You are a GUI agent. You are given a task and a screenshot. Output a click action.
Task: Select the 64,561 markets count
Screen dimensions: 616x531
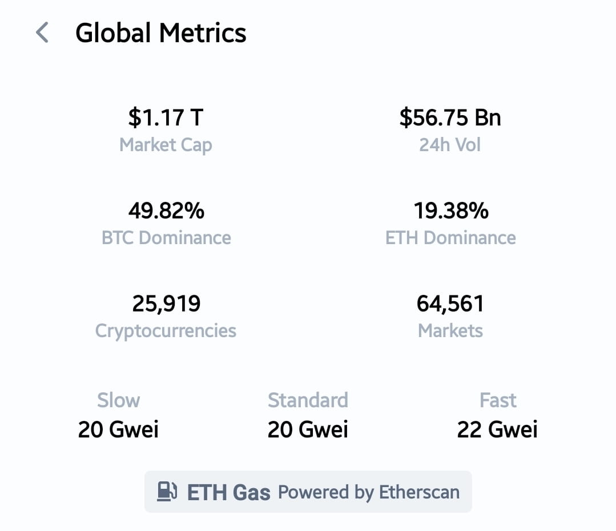(450, 303)
